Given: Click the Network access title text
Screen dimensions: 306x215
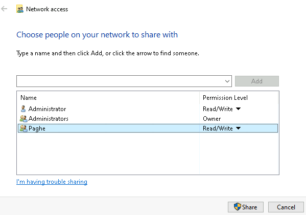Looking at the screenshot, I should coord(47,9).
